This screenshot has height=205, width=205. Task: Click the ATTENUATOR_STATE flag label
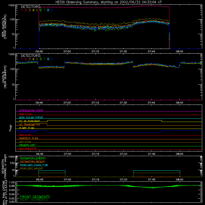pyautogui.click(x=31, y=111)
